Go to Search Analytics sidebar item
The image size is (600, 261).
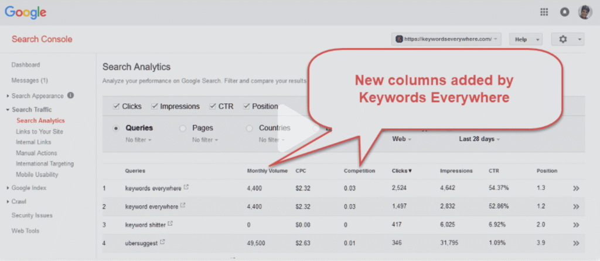pos(40,120)
